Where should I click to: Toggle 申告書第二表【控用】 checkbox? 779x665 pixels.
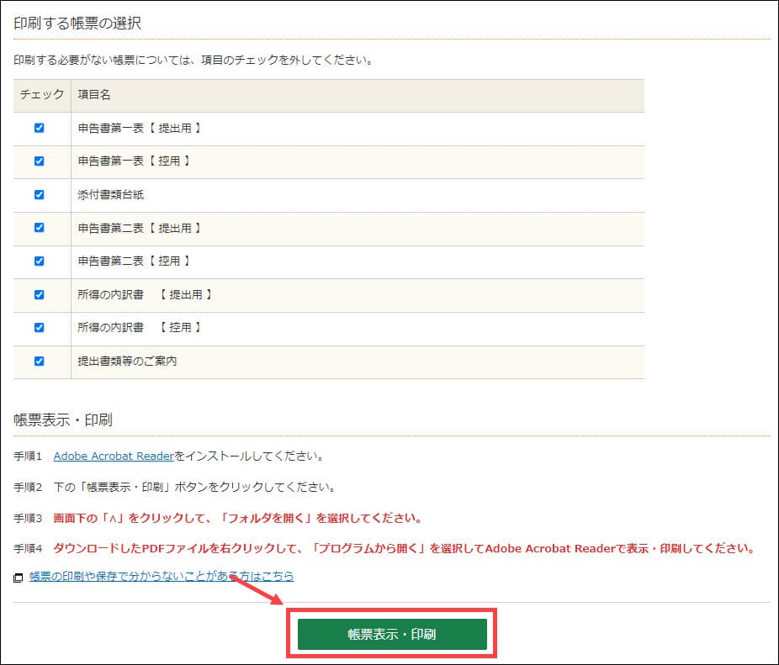tap(39, 261)
